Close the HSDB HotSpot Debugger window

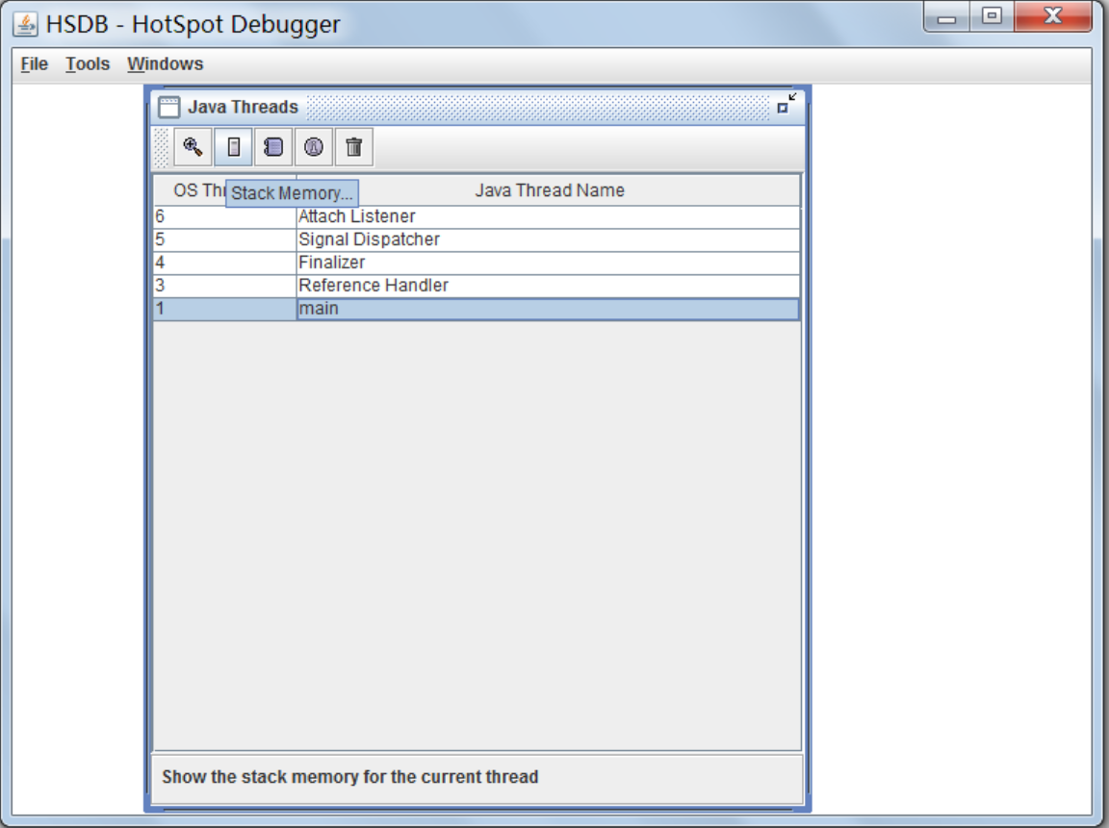pos(1053,17)
